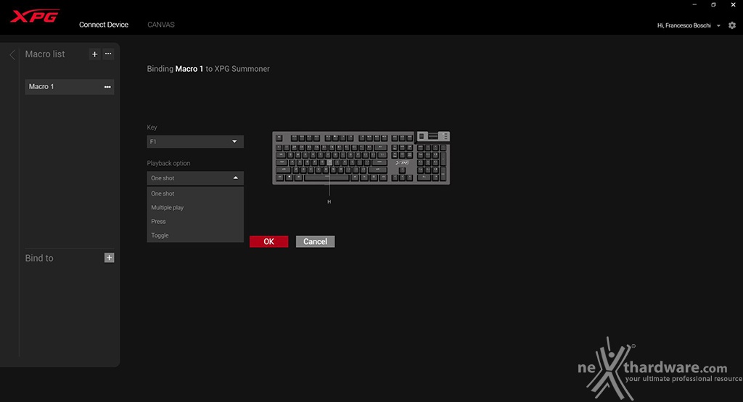This screenshot has width=743, height=402.
Task: Open Macro list more options menu
Action: 108,54
